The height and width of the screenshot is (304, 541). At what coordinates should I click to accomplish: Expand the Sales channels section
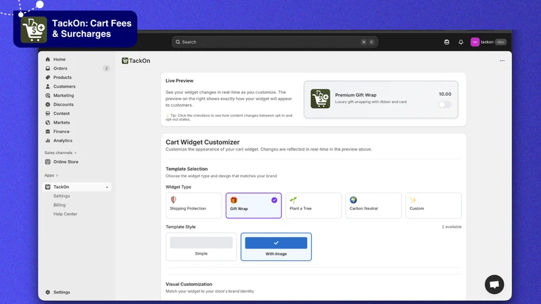(60, 153)
